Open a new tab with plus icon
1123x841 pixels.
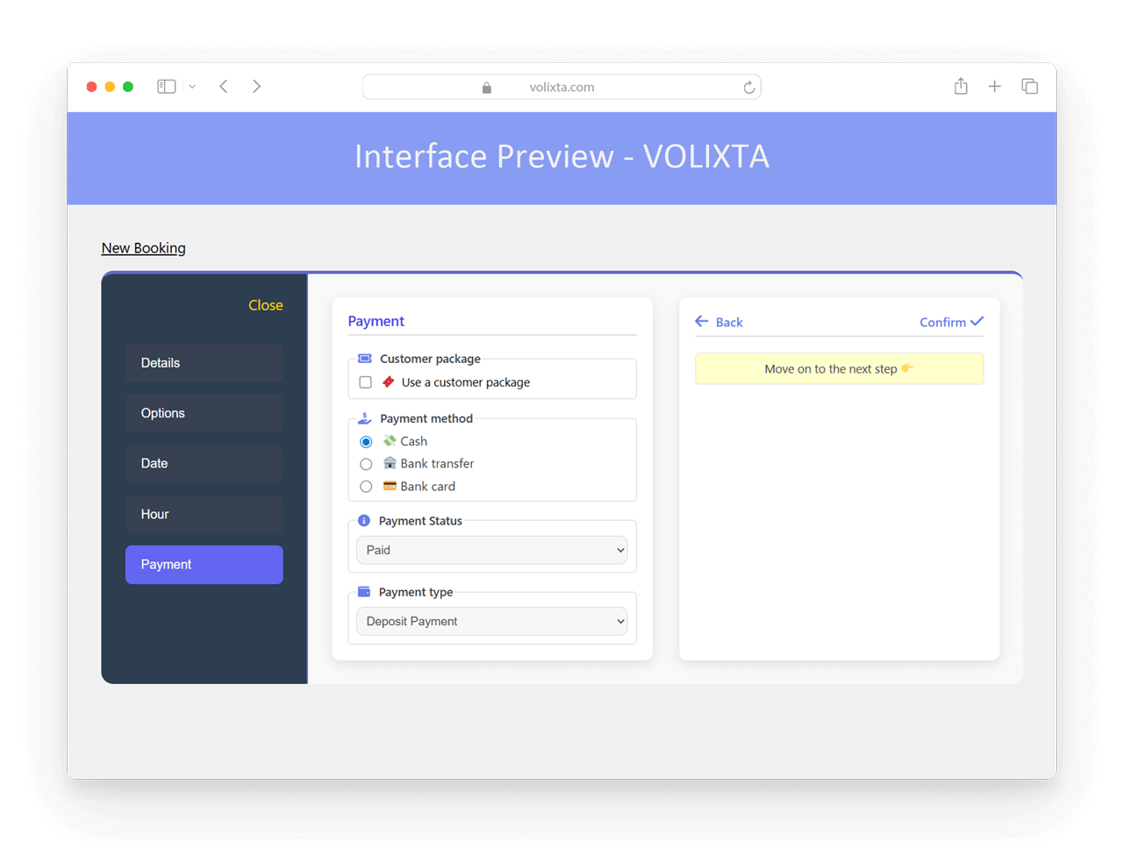click(995, 86)
